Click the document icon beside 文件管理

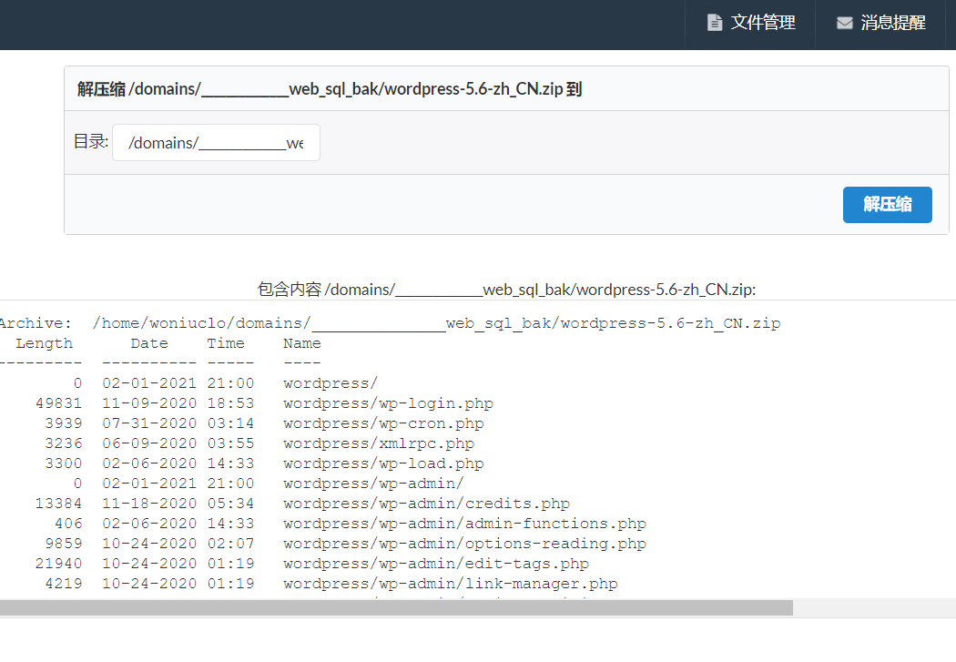[715, 23]
